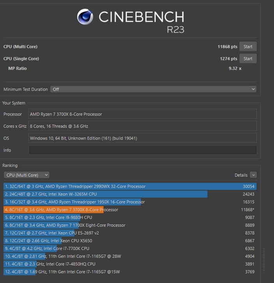Select highlighted ranking row 4 Ryzen 7 3700X
The image size is (274, 283).
pyautogui.click(x=130, y=210)
